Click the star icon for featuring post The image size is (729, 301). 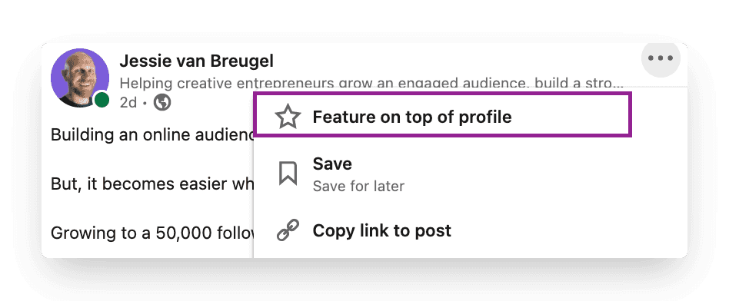pyautogui.click(x=288, y=117)
